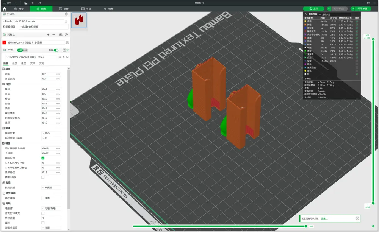The height and width of the screenshot is (232, 379).
Task: Save the project with the floppy icon
Action: [26, 3]
